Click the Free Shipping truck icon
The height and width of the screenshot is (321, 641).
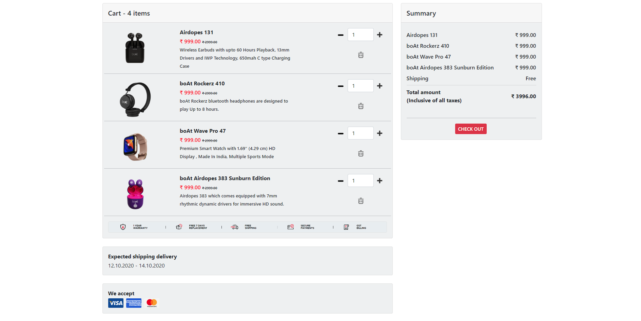coord(235,227)
